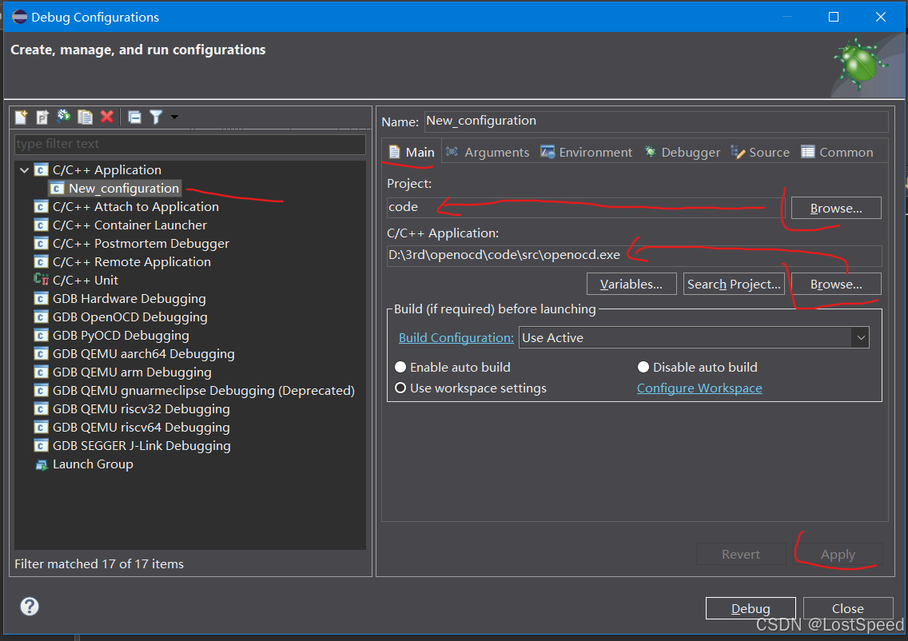908x641 pixels.
Task: Click Export launch configuration icon
Action: pos(64,117)
